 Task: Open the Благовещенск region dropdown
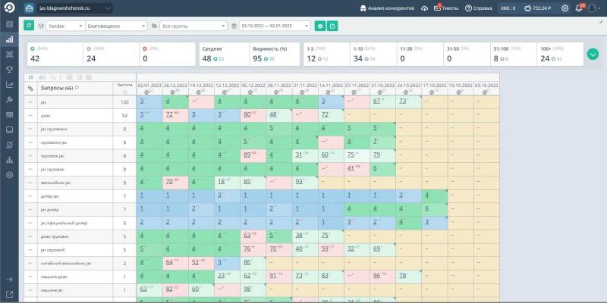click(116, 26)
